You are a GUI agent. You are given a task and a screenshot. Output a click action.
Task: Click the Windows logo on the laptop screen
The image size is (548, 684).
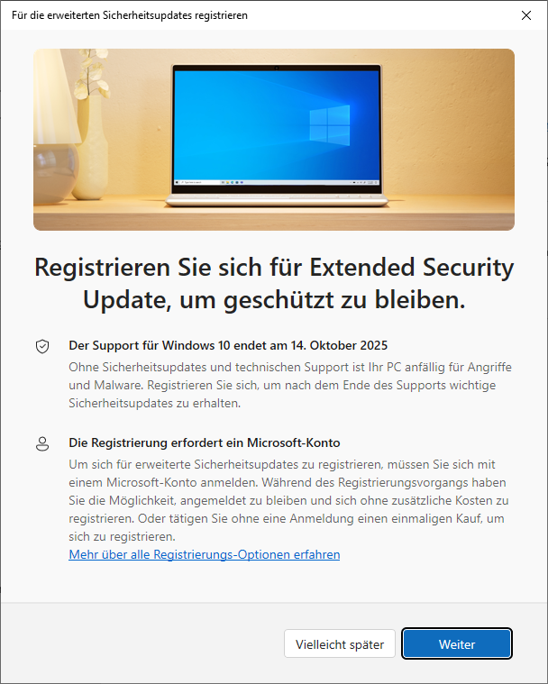click(329, 125)
